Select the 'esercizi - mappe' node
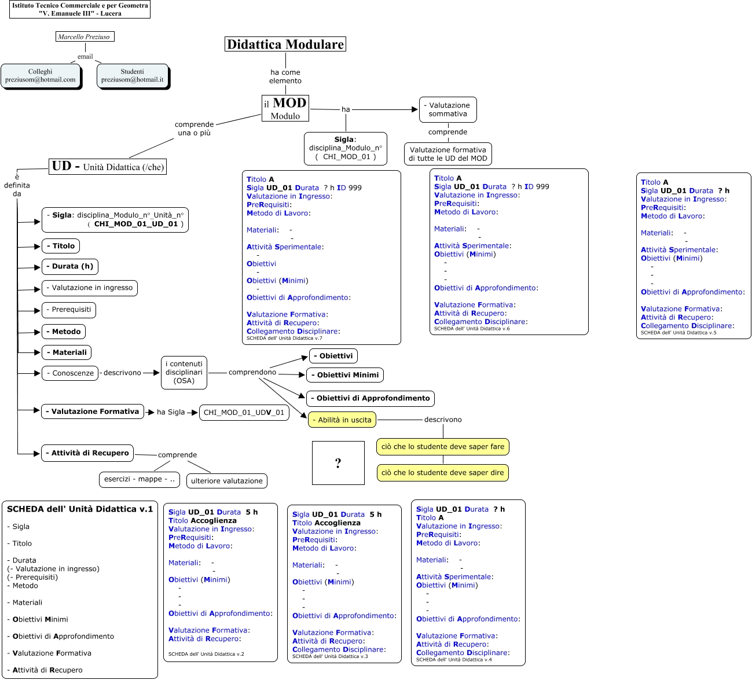752x680 pixels. (139, 479)
